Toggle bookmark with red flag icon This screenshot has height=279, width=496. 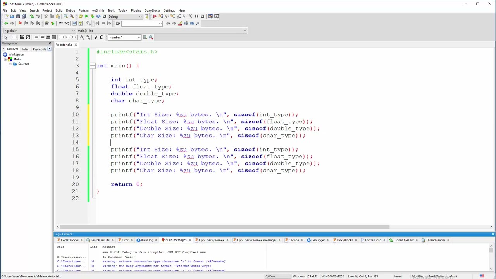click(x=20, y=23)
